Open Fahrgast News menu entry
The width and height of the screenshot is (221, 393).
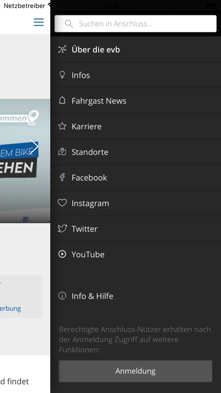coord(136,101)
